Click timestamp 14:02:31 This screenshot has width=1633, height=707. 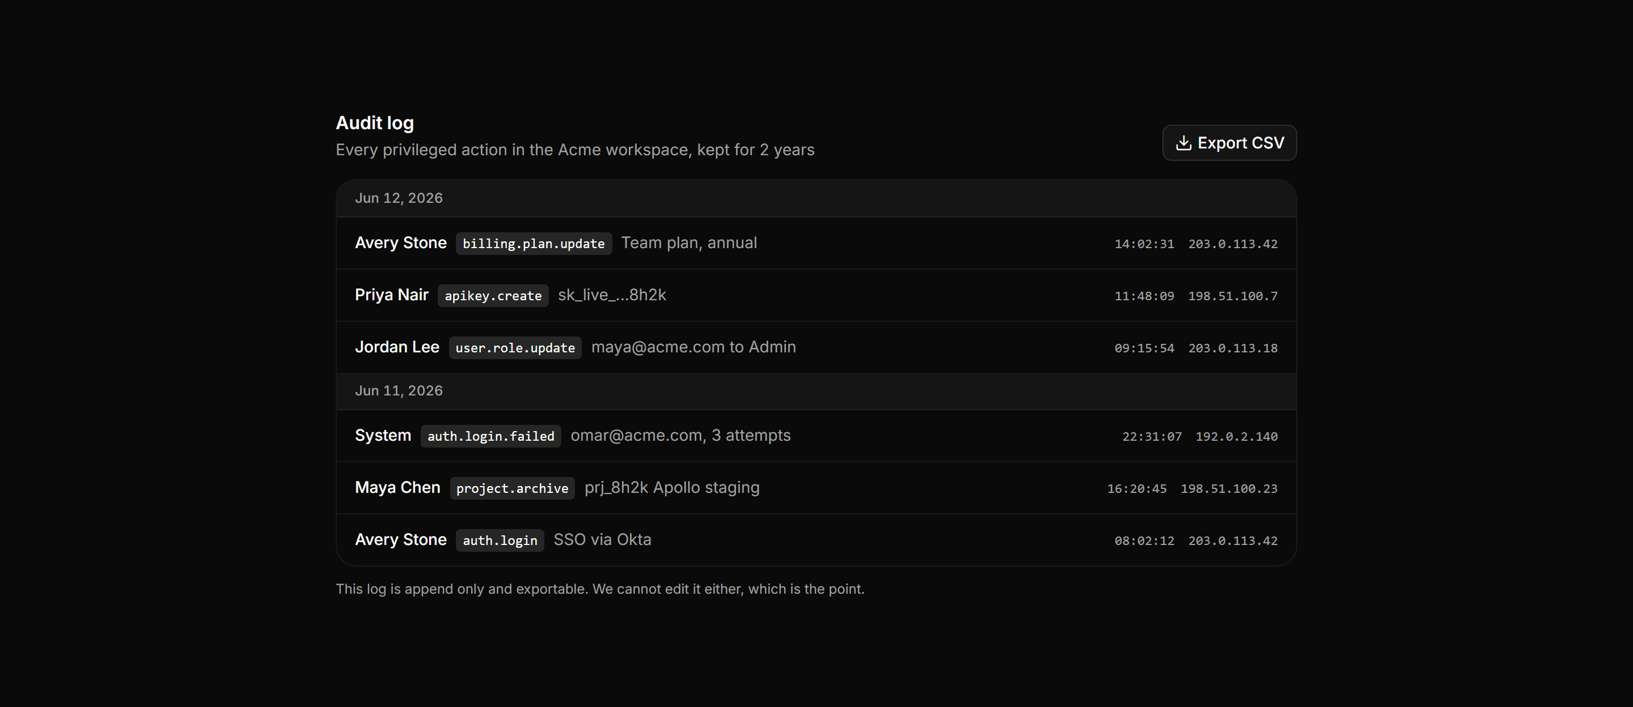[x=1144, y=244]
